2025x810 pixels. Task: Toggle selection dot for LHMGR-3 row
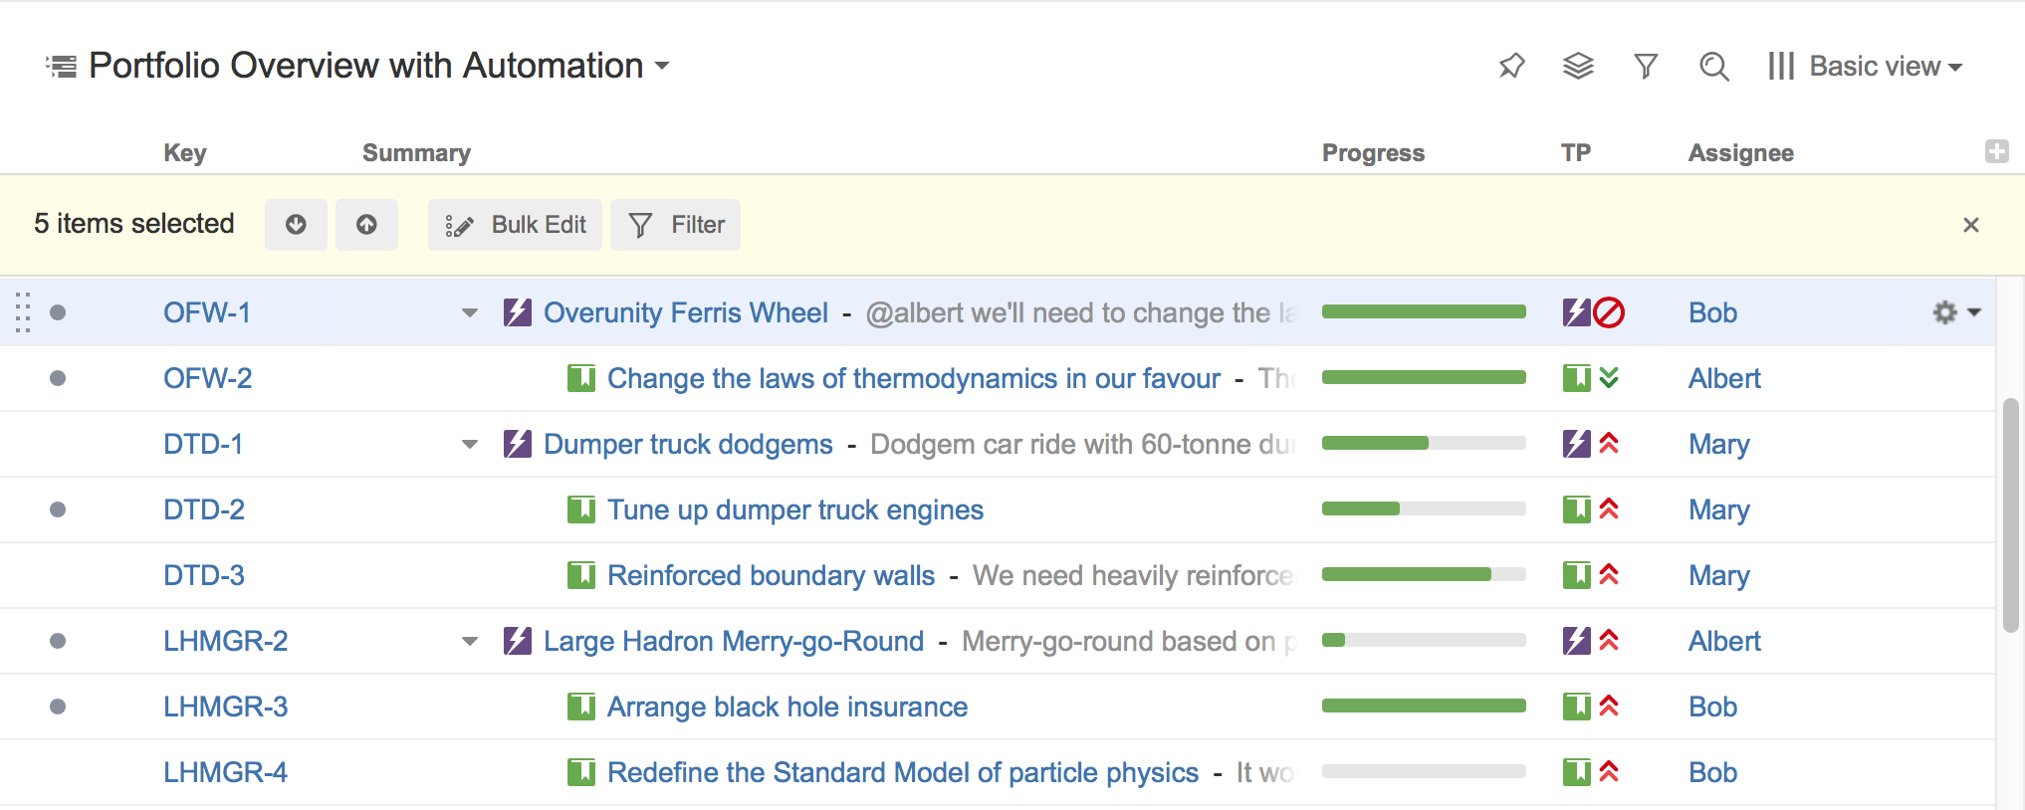(58, 707)
